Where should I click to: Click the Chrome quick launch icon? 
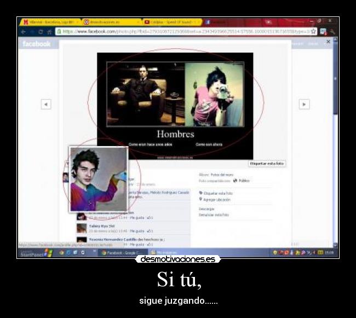[61, 252]
